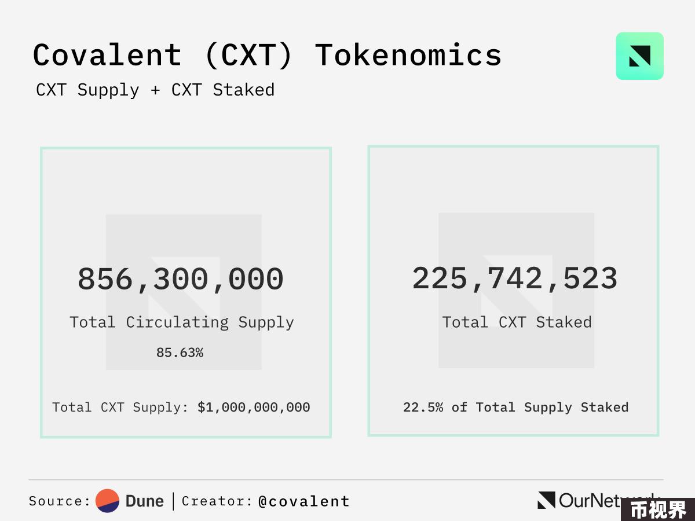Click the Dune orange-blue circle logo
This screenshot has width=695, height=521.
pos(107,501)
